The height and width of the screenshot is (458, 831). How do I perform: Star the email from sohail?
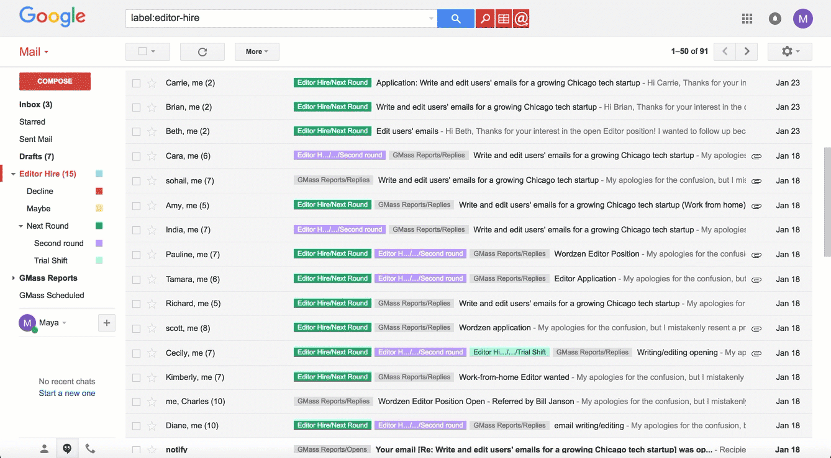click(x=152, y=180)
